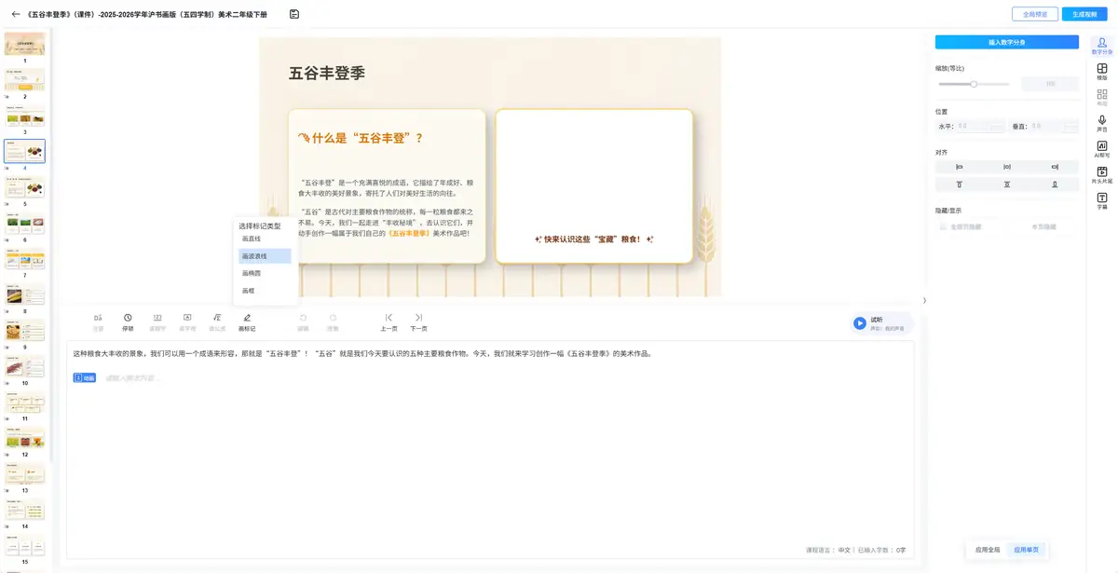Image resolution: width=1118 pixels, height=573 pixels.
Task: Open the 布局 sidebar panel
Action: 1102,98
